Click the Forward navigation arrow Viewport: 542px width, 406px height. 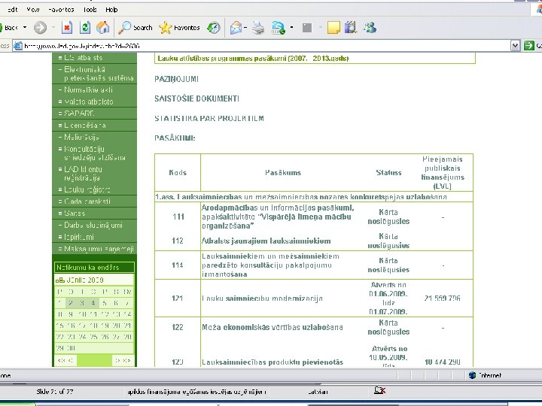click(x=40, y=28)
